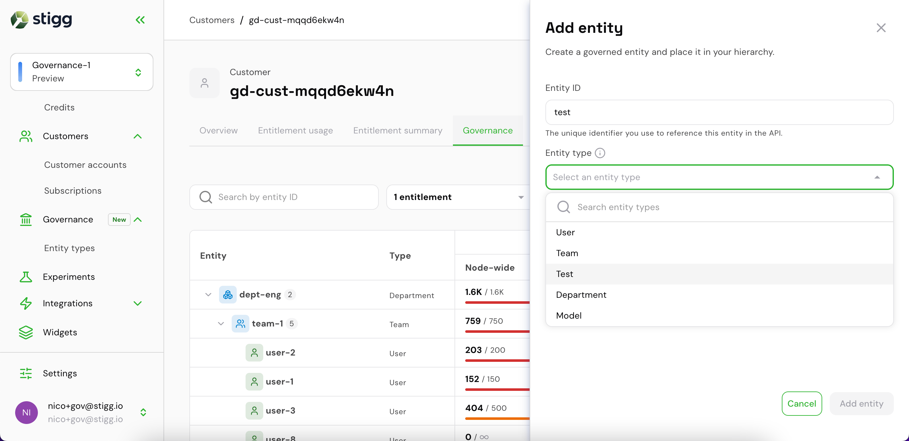Image resolution: width=909 pixels, height=441 pixels.
Task: Click the Entity ID input field
Action: click(719, 112)
